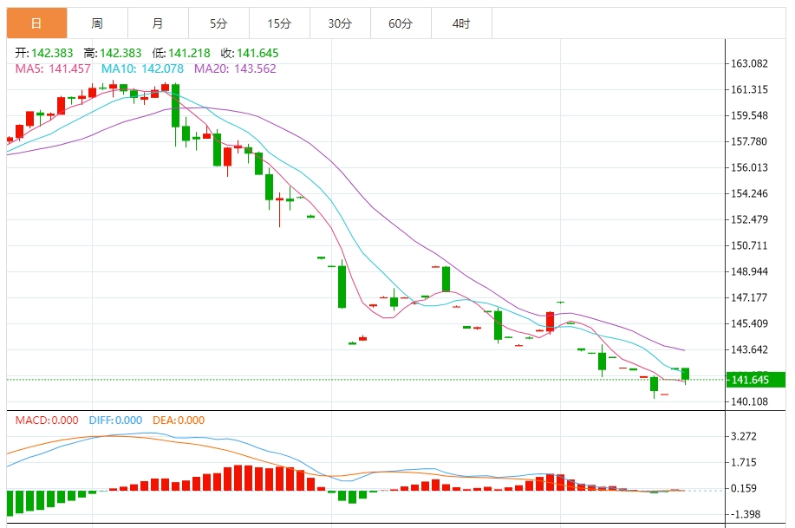
Task: Click the 157.780 price axis label
Action: pyautogui.click(x=749, y=141)
